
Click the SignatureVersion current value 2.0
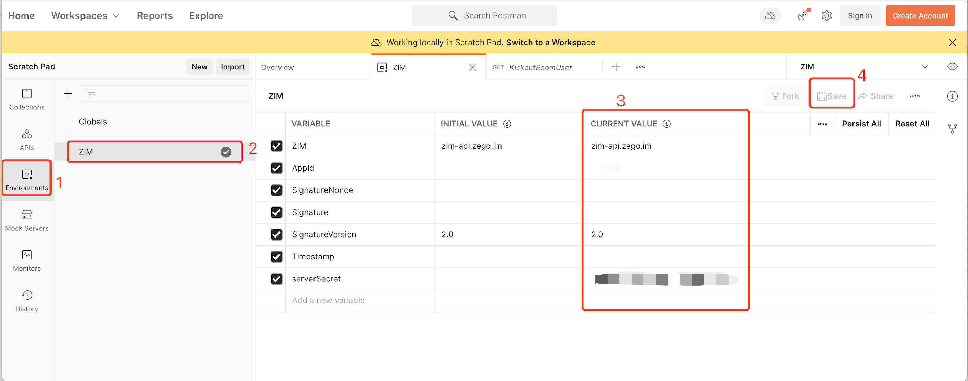tap(597, 234)
